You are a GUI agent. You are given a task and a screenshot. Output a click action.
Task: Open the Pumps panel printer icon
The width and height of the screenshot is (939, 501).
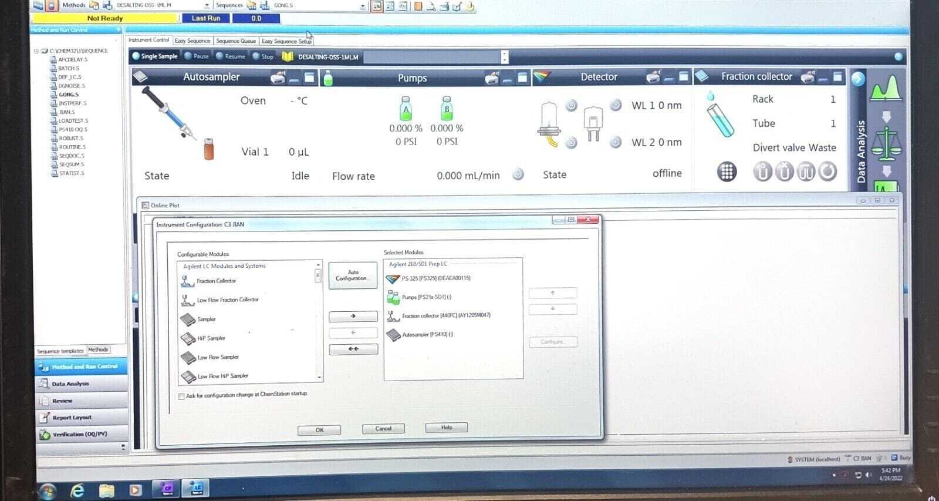coord(492,78)
